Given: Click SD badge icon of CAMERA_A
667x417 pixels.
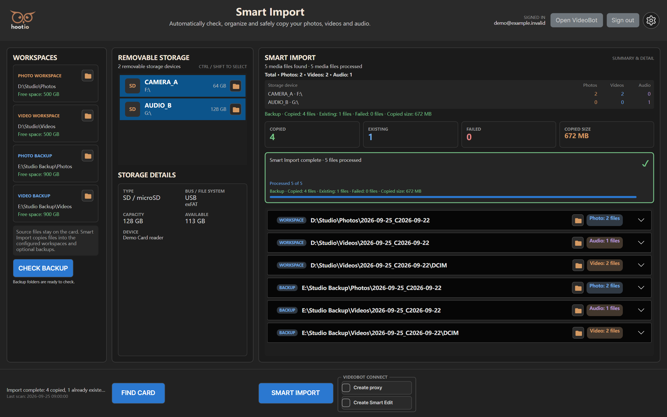Looking at the screenshot, I should (x=132, y=86).
